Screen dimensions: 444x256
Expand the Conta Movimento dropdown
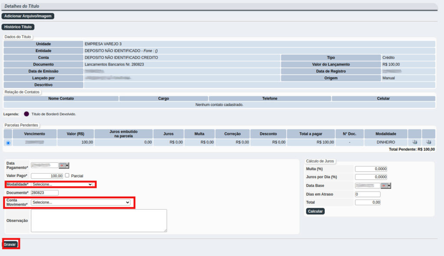tap(81, 202)
